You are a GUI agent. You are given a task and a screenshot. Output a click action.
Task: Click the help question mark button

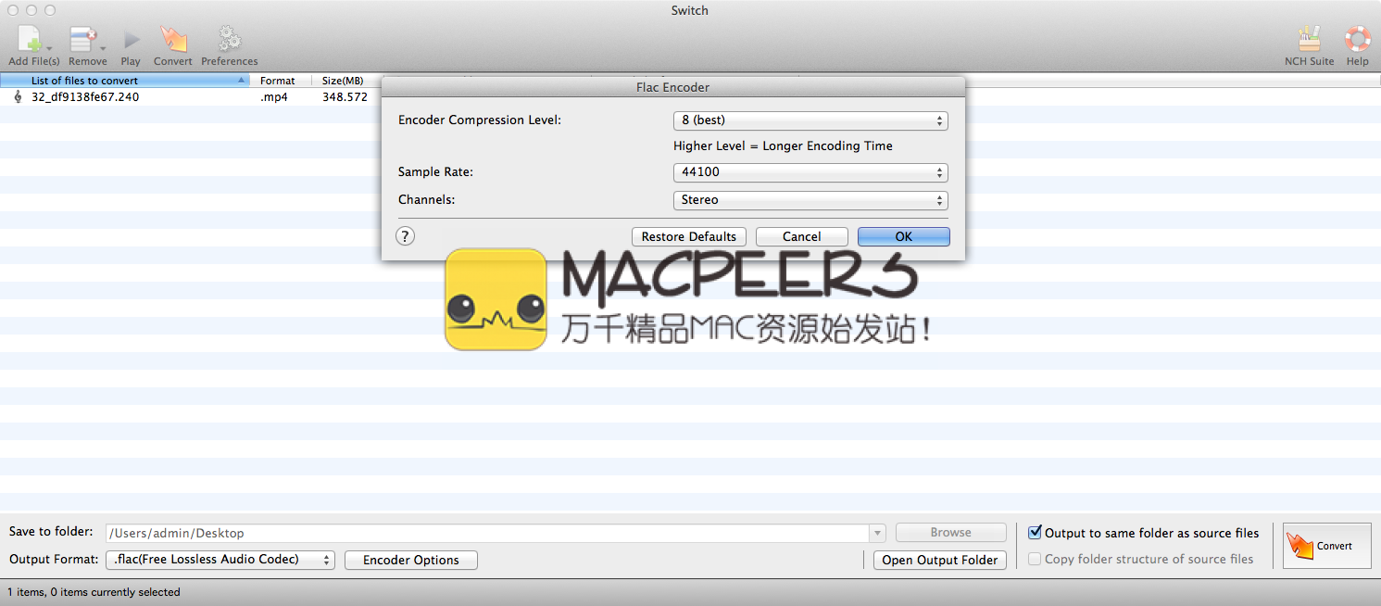405,236
